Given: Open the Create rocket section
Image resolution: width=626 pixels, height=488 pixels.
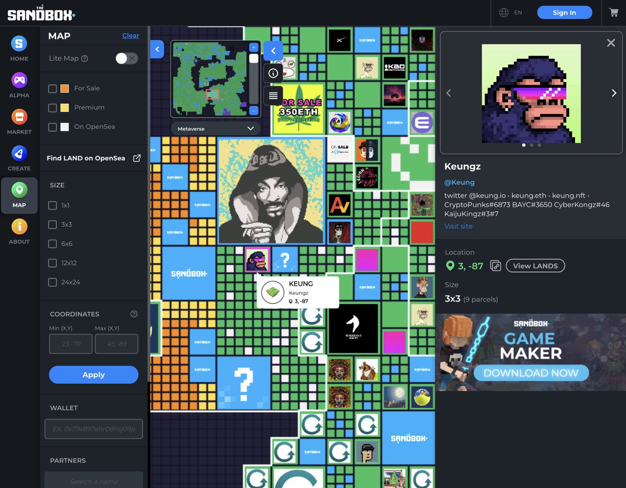Looking at the screenshot, I should point(19,158).
